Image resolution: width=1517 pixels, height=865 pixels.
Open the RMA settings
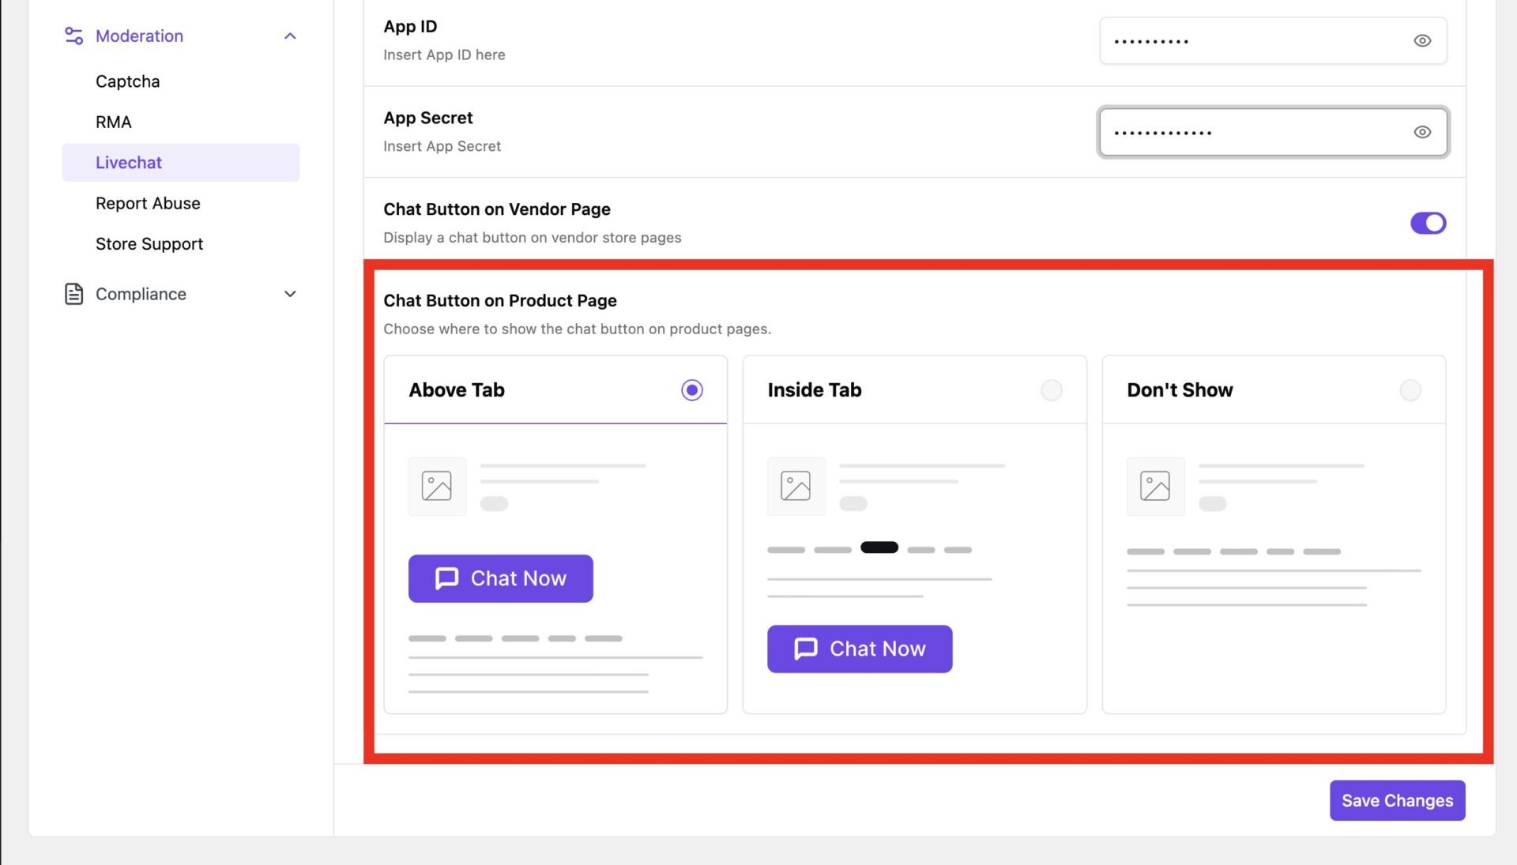pos(114,122)
